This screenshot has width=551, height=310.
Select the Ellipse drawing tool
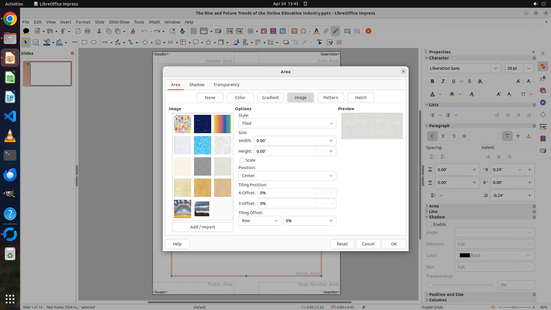point(94,42)
